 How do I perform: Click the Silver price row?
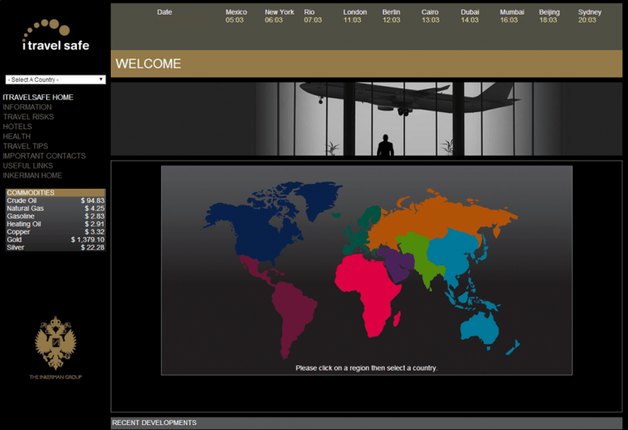pos(56,247)
